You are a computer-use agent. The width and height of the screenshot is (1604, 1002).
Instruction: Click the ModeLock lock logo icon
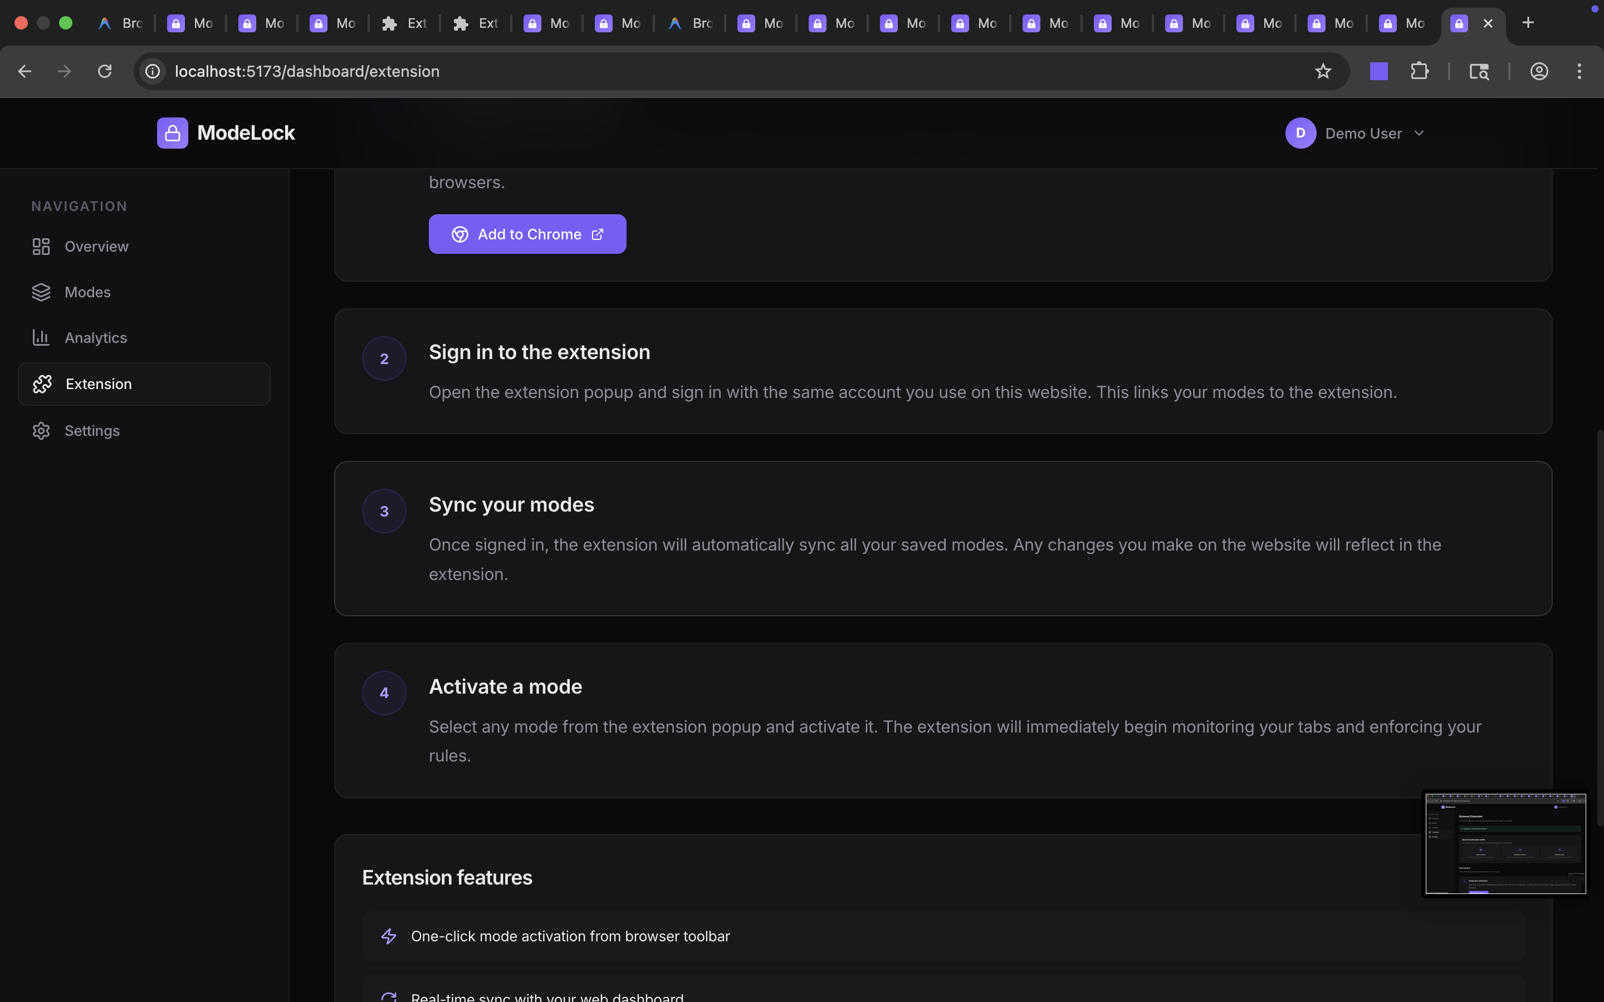pyautogui.click(x=172, y=133)
